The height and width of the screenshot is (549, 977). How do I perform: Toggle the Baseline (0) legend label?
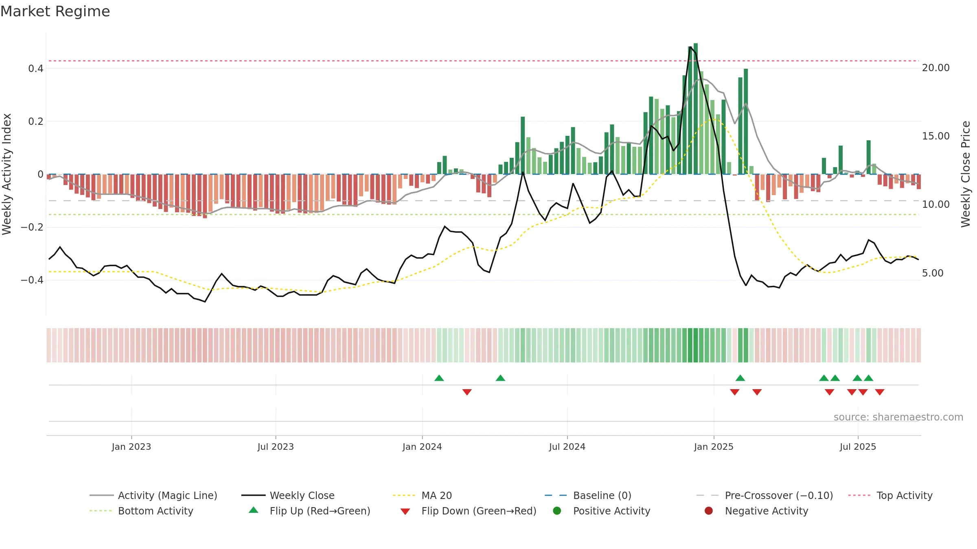[602, 495]
